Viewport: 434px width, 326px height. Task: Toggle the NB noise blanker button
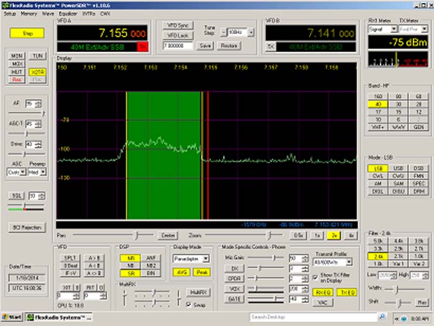[130, 266]
